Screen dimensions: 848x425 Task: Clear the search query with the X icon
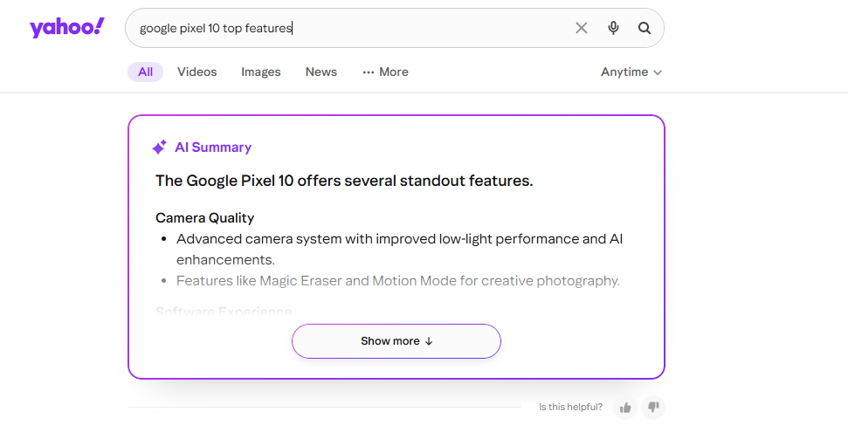pos(582,28)
